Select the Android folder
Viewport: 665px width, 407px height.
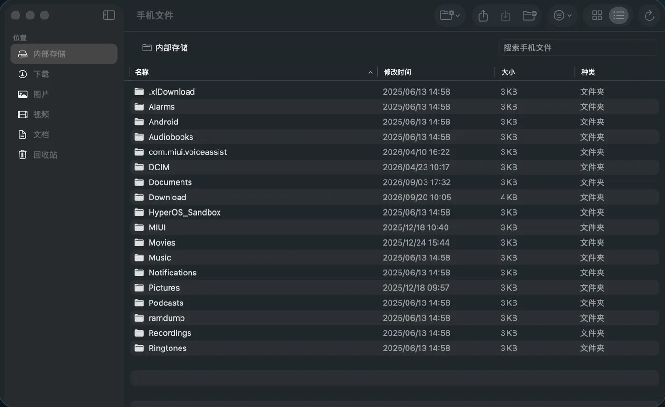[394, 122]
